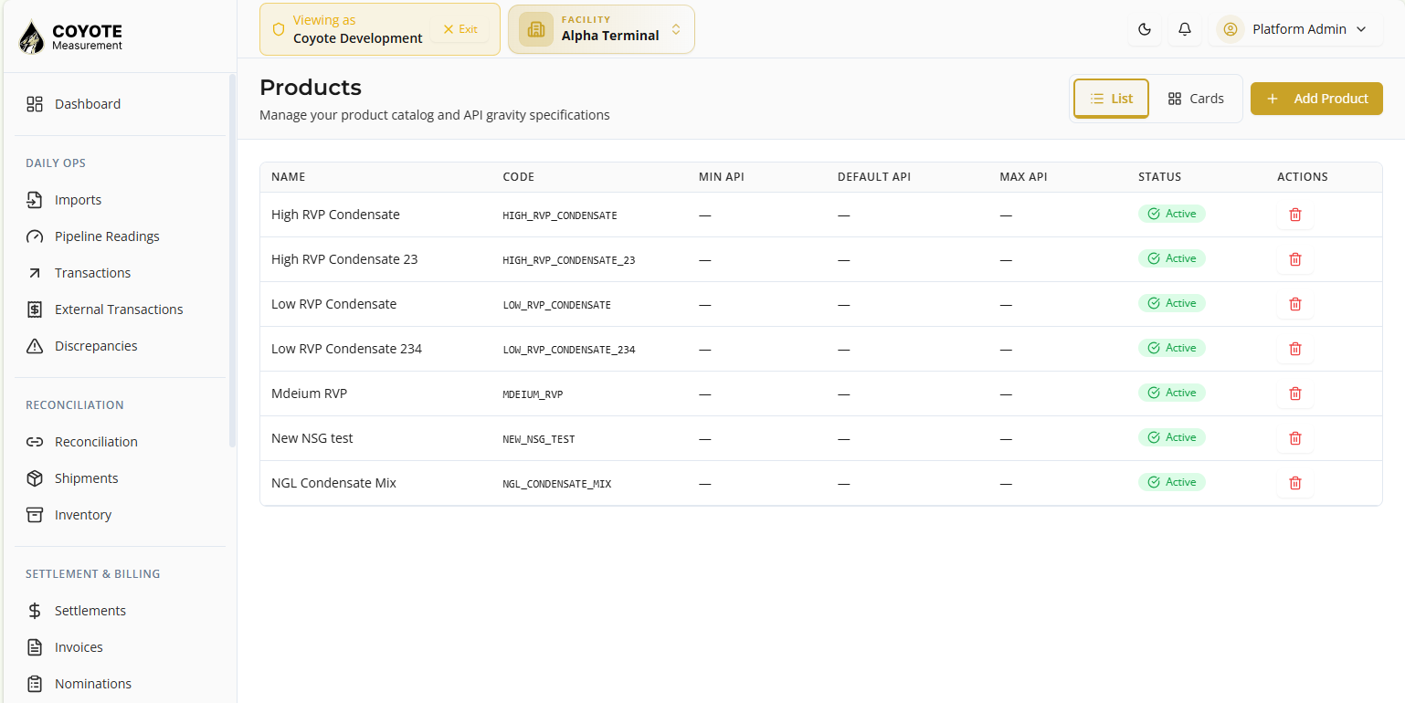Viewport: 1405px width, 703px height.
Task: Click Active status of NGL Condensate Mix
Action: tap(1172, 482)
